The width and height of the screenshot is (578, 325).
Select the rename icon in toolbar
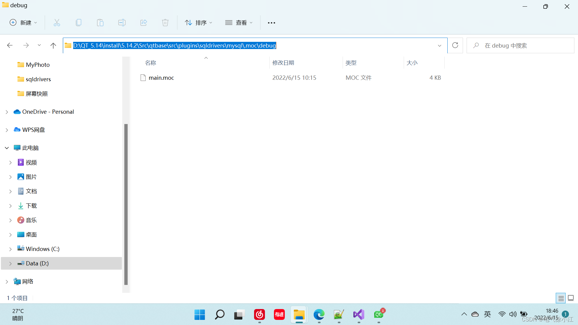(122, 23)
